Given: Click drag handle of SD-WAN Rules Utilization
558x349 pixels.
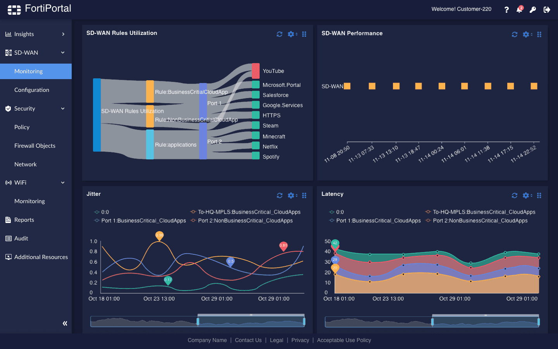Looking at the screenshot, I should (304, 34).
